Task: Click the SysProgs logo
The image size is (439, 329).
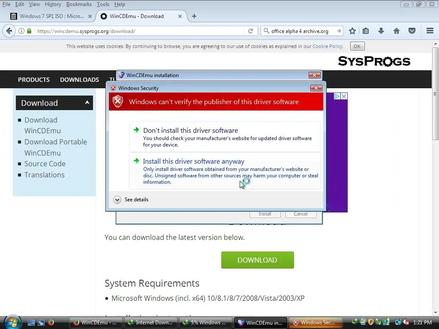Action: tap(374, 61)
